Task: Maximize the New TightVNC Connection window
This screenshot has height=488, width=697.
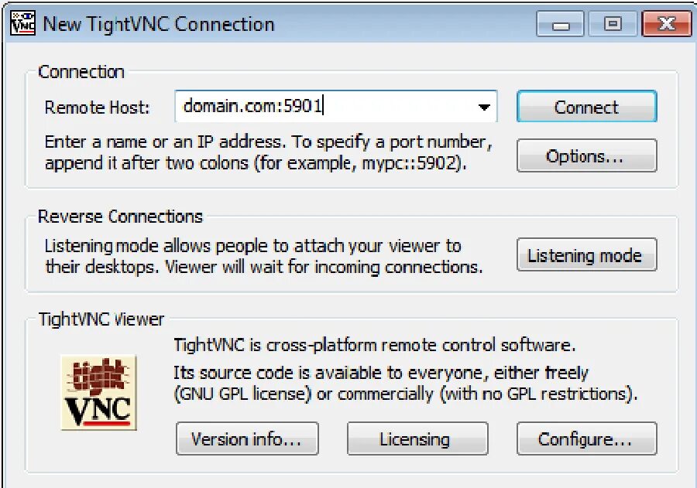Action: point(613,23)
